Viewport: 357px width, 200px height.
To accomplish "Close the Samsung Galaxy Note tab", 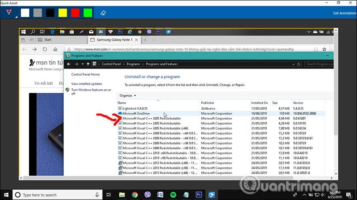I will (137, 40).
